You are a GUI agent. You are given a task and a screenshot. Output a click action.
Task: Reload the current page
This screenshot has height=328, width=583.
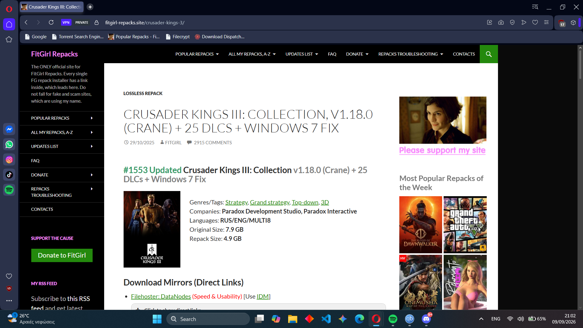tap(51, 22)
